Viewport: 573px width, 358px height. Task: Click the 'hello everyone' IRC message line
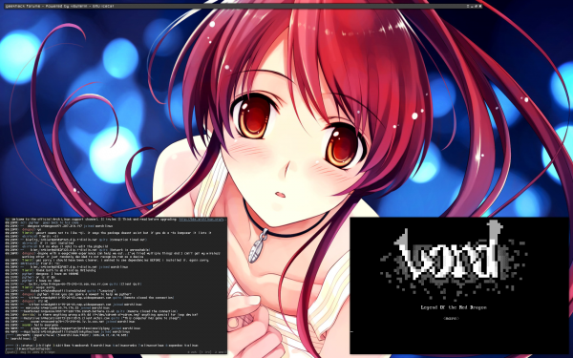point(32,326)
